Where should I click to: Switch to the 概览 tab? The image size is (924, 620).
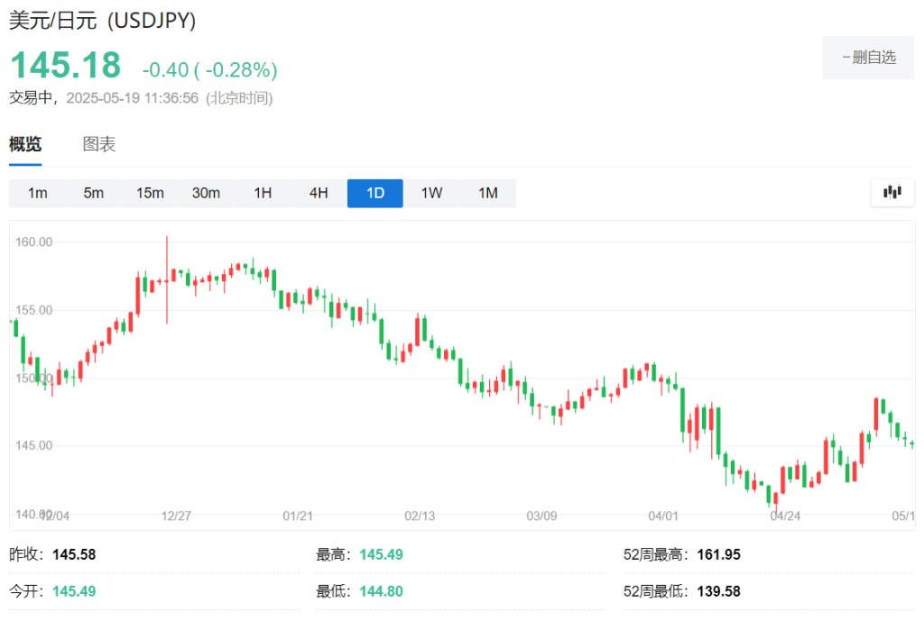pos(25,144)
